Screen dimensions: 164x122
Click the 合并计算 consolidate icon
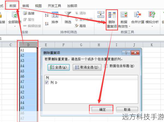pyautogui.click(x=138, y=15)
